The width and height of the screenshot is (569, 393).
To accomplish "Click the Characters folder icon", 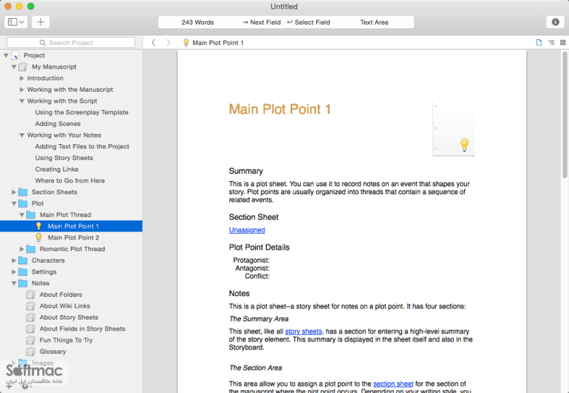I will tap(23, 261).
